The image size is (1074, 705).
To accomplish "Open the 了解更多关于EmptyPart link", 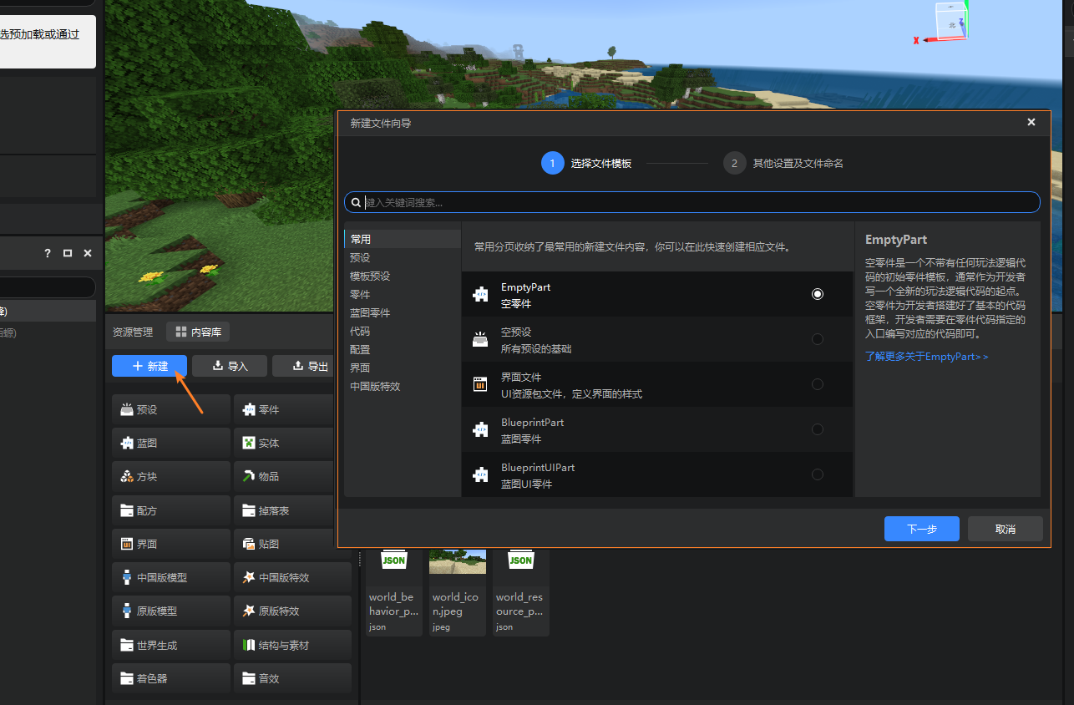I will [x=926, y=357].
